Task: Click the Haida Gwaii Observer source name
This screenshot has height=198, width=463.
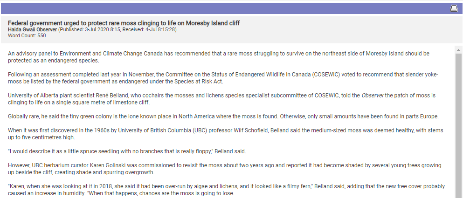Action: click(33, 29)
